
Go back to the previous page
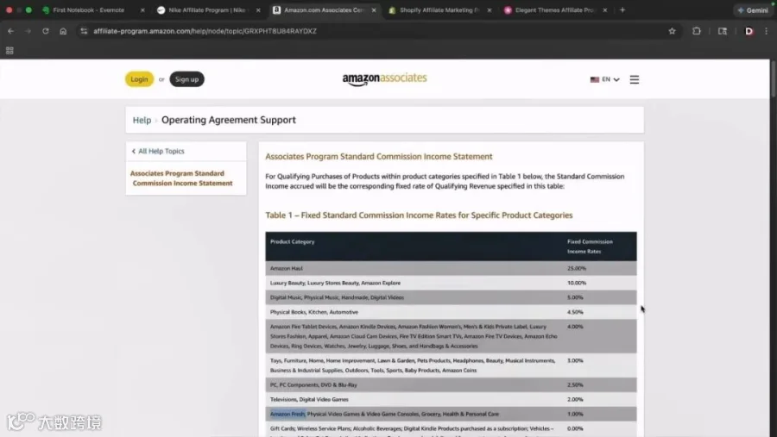(x=11, y=31)
